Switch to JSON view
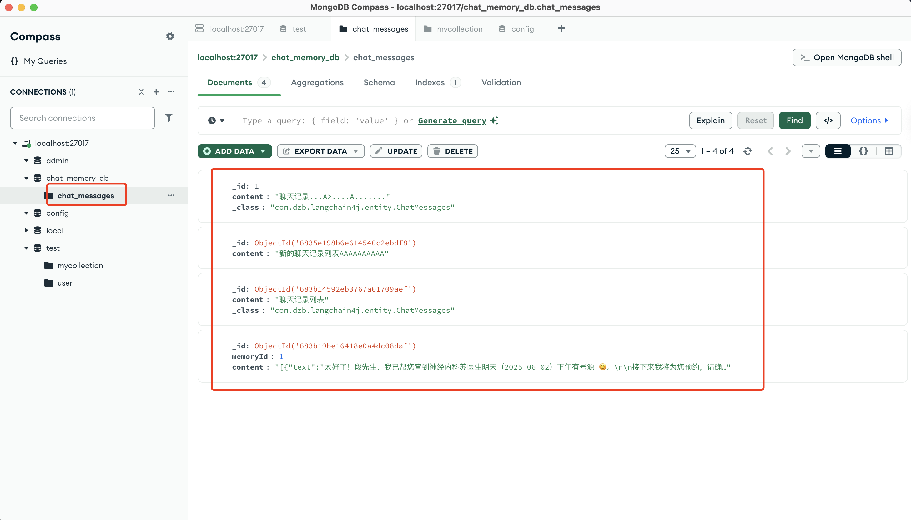 (x=863, y=151)
